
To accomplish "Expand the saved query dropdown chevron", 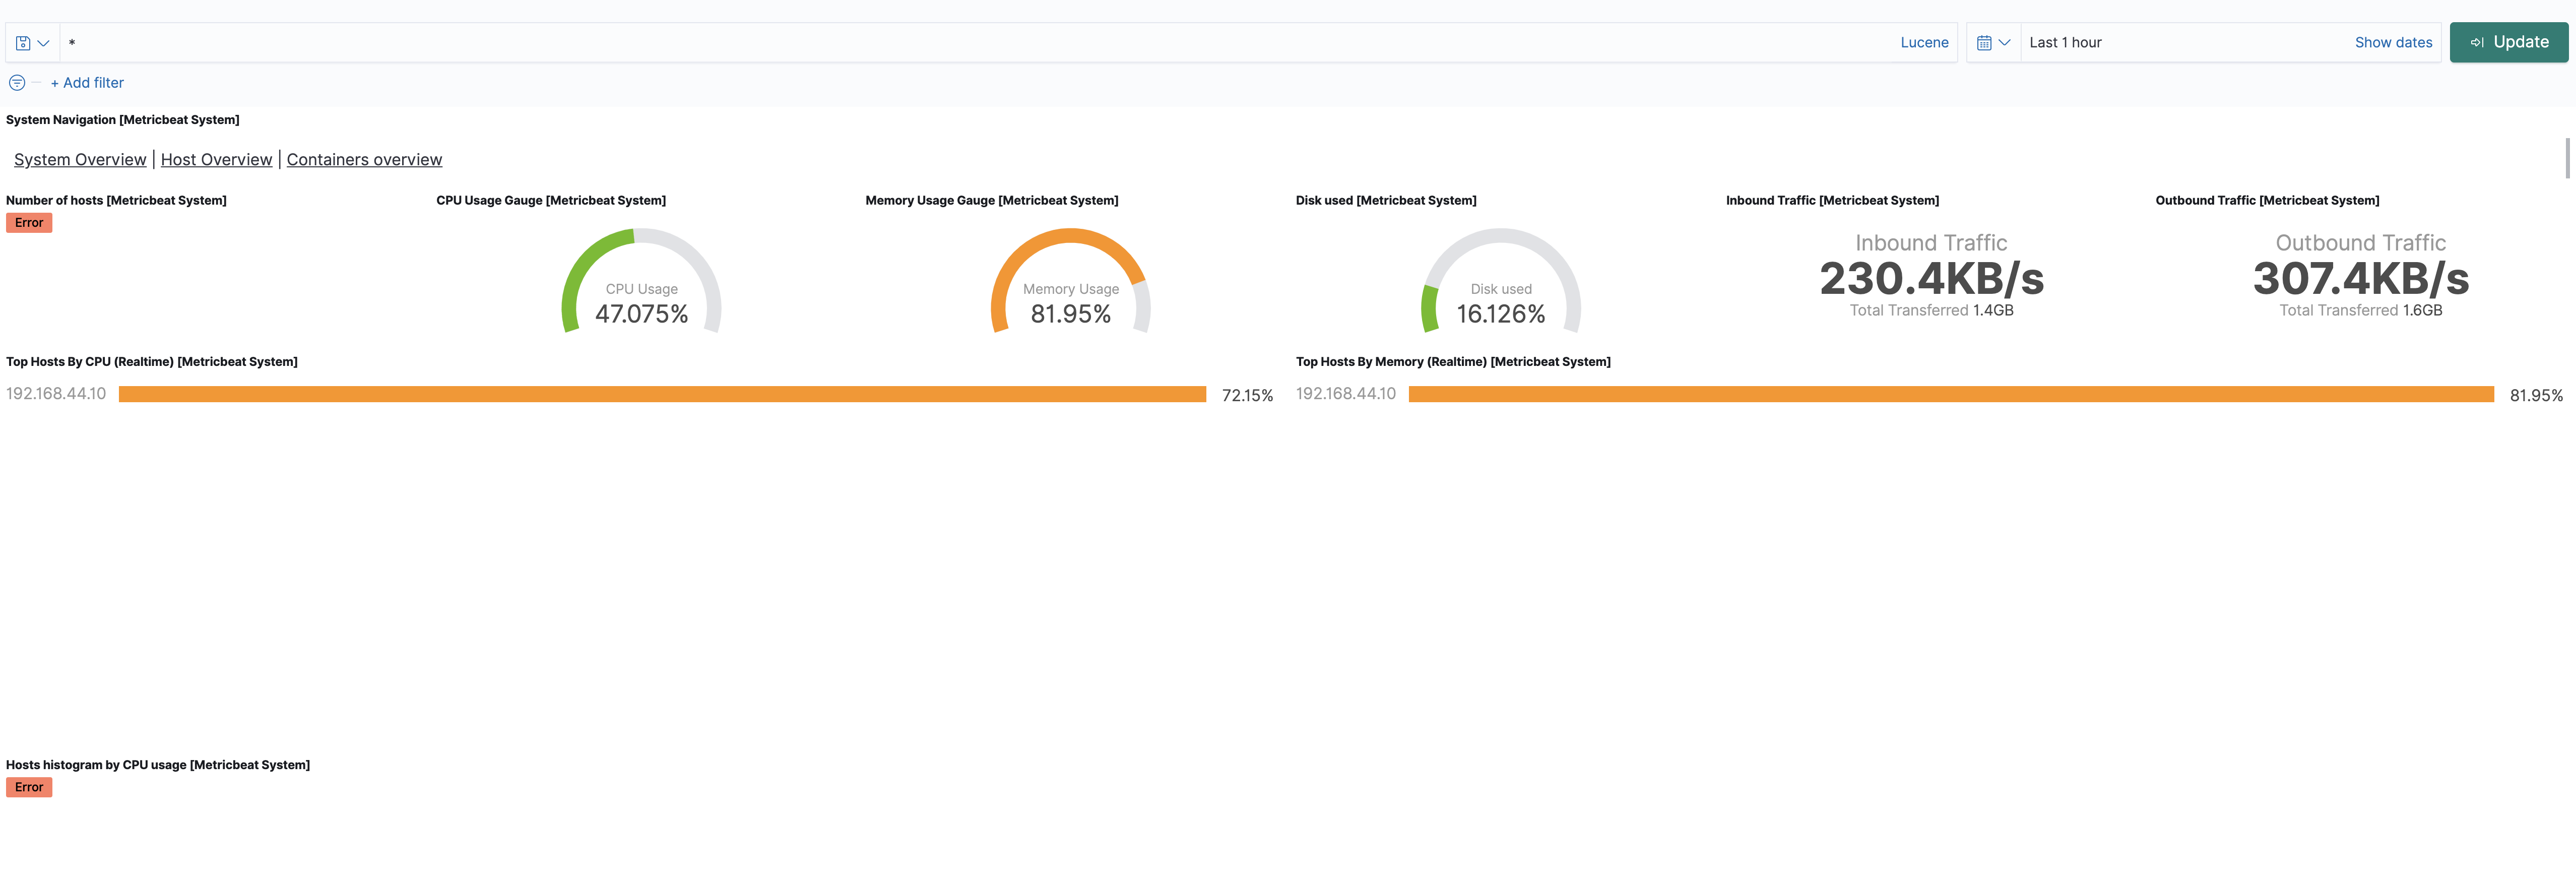I will click(44, 43).
